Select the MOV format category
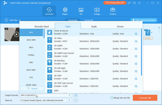The width and height of the screenshot is (162, 105). 31,48
